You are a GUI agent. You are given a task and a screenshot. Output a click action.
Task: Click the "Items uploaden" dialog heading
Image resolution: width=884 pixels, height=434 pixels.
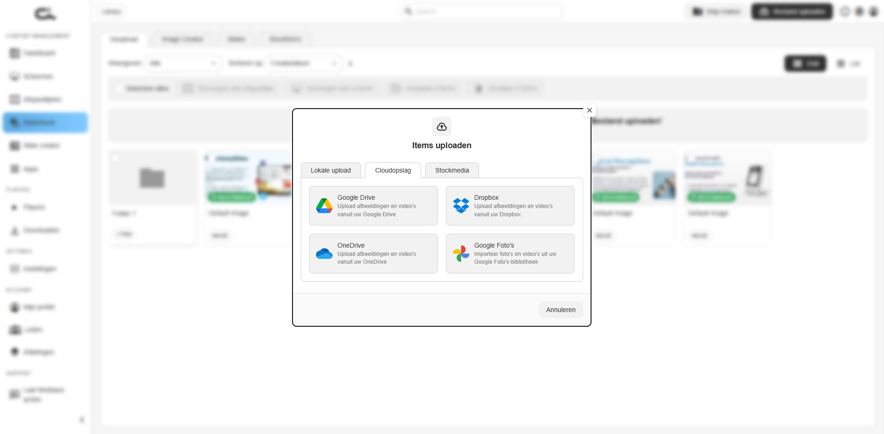[x=442, y=145]
